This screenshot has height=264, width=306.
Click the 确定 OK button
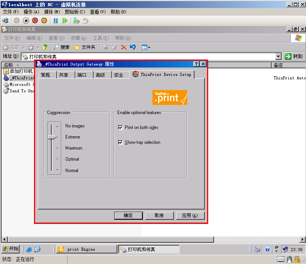(x=128, y=216)
